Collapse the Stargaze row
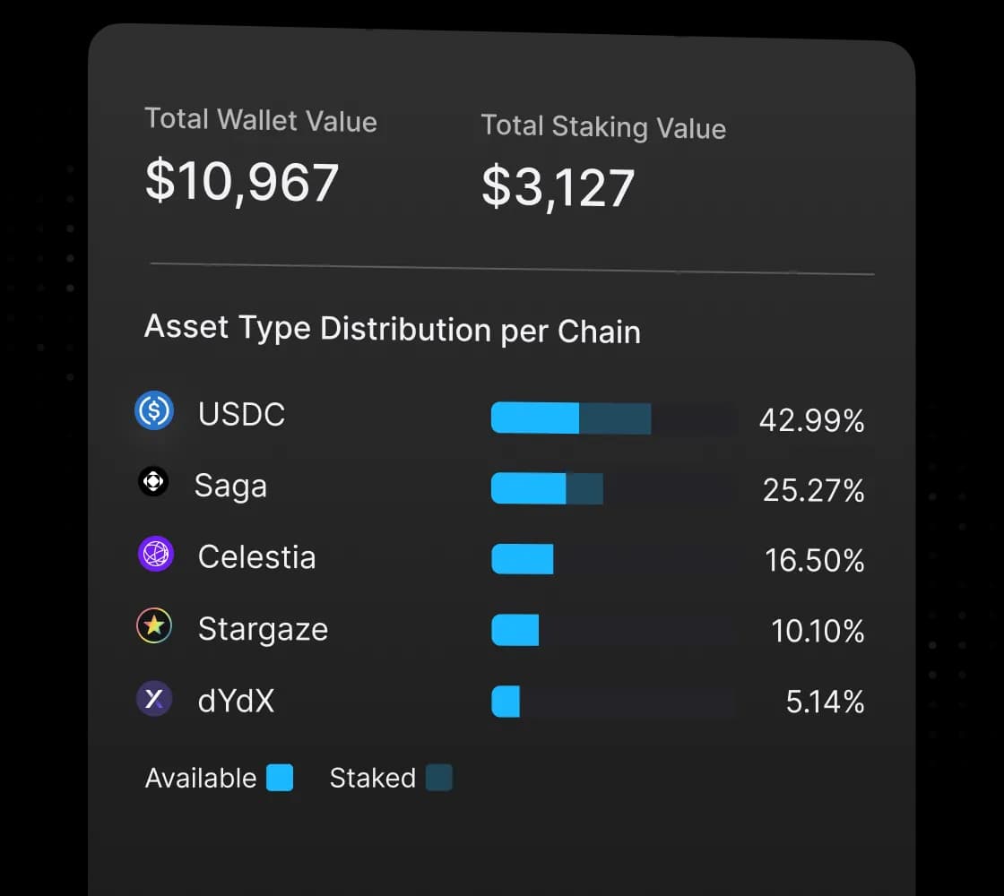Image resolution: width=1004 pixels, height=896 pixels. click(x=263, y=629)
